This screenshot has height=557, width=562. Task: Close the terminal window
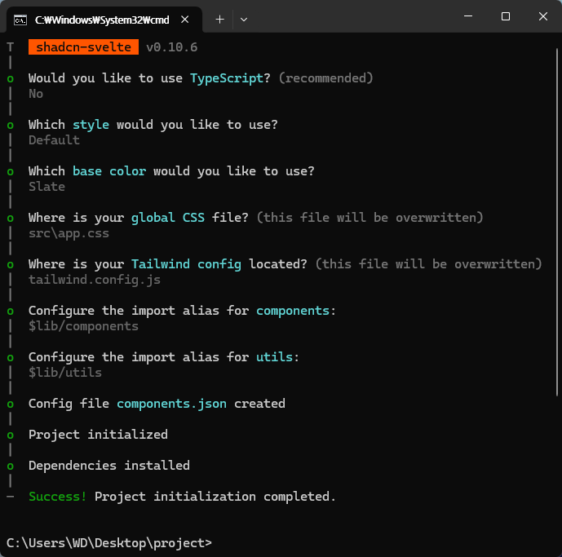543,16
